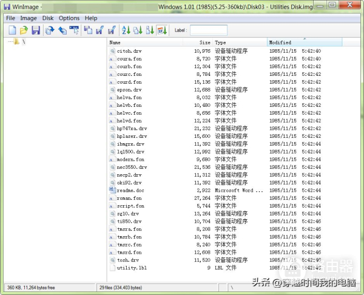This screenshot has height=295, width=364.
Task: Sort by the Modified column header
Action: [305, 42]
